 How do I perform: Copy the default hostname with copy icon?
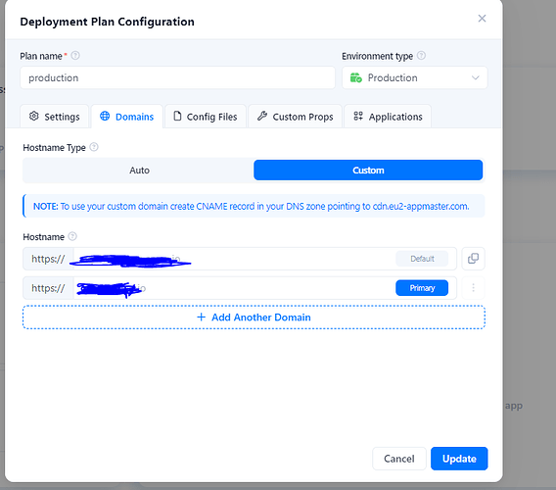(473, 259)
